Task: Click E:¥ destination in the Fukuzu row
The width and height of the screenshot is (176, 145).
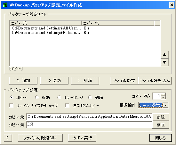Action: pyautogui.click(x=86, y=33)
